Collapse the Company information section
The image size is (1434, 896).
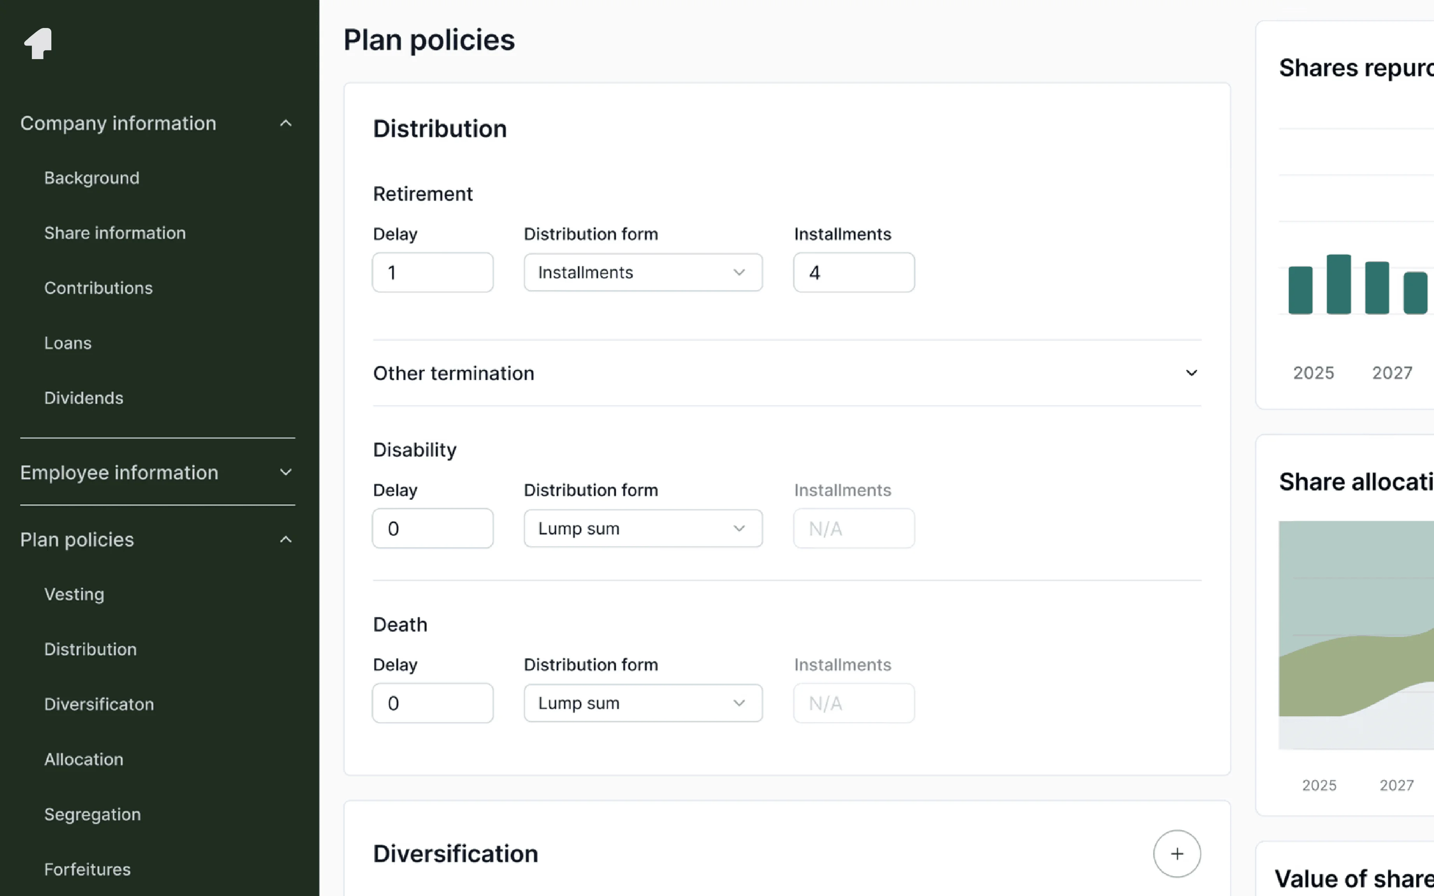(x=285, y=123)
